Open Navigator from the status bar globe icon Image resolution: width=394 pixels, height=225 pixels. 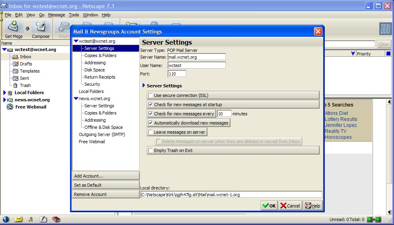tap(6, 219)
